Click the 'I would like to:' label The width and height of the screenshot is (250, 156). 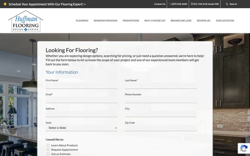[x=55, y=140]
